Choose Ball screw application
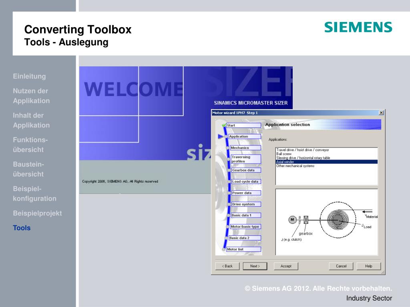 pyautogui.click(x=327, y=154)
